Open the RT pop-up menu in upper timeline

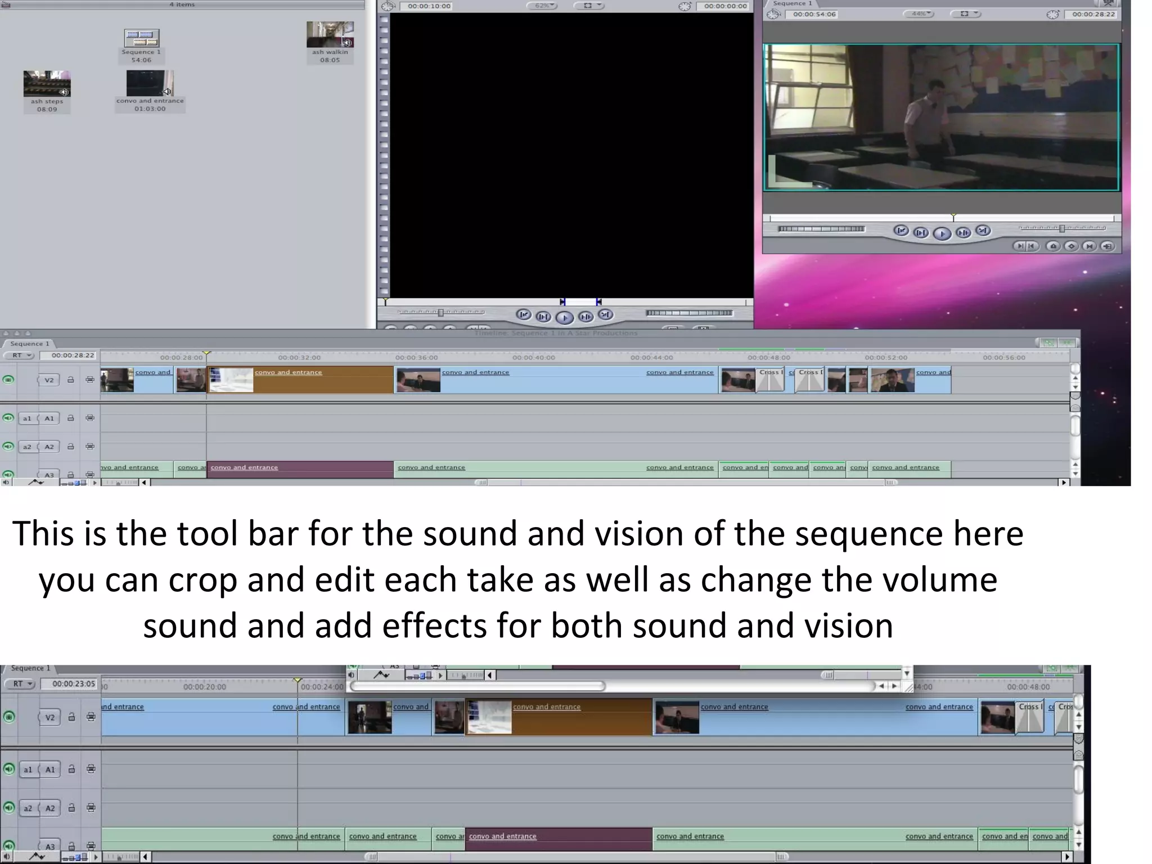pyautogui.click(x=20, y=355)
